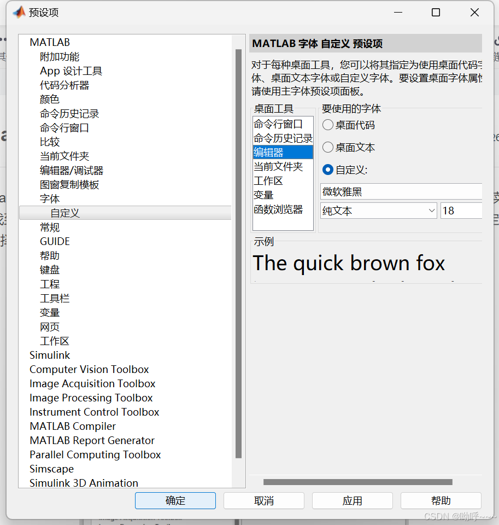Viewport: 499px width, 525px height.
Task: Open 常规 preferences in tree
Action: coord(50,227)
